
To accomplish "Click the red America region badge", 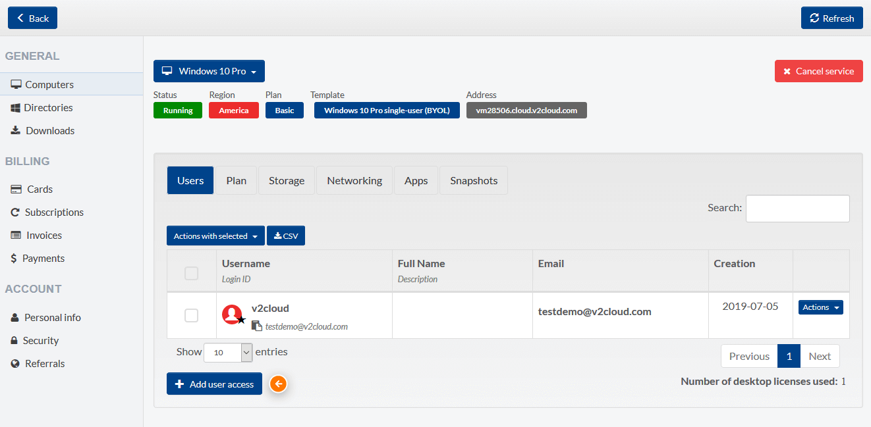I will (234, 110).
